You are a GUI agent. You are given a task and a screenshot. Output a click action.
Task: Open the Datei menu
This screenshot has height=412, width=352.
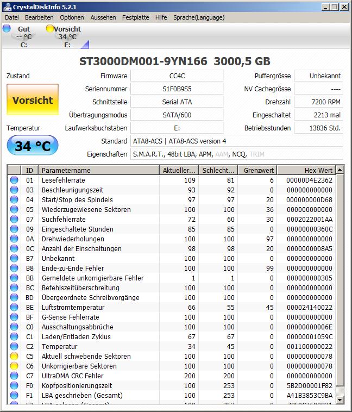[x=12, y=17]
